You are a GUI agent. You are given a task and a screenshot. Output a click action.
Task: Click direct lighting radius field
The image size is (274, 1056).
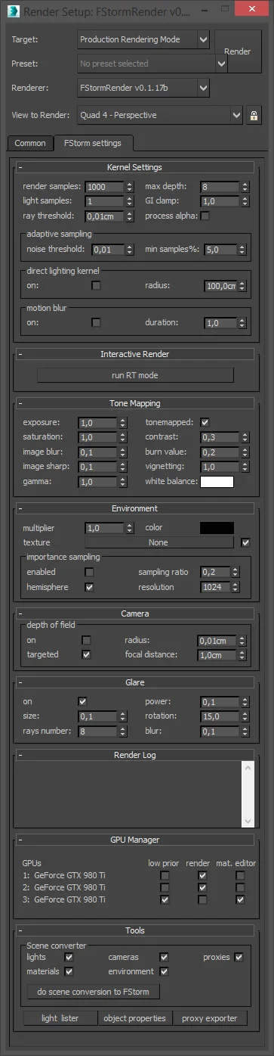click(220, 286)
